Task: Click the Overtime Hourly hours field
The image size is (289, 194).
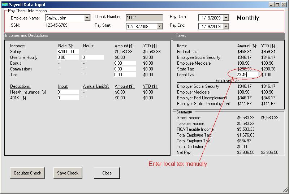Action: 93,57
